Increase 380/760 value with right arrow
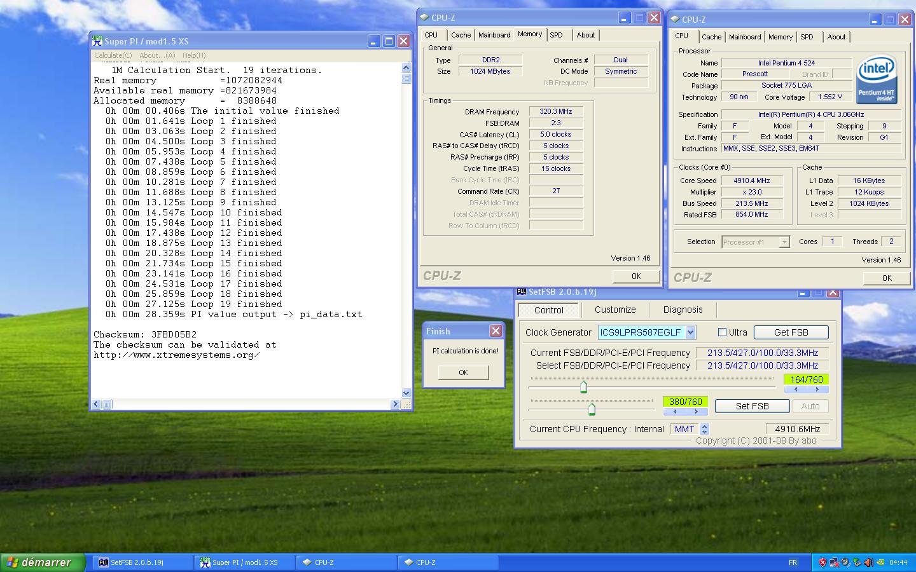This screenshot has width=916, height=572. pyautogui.click(x=697, y=412)
